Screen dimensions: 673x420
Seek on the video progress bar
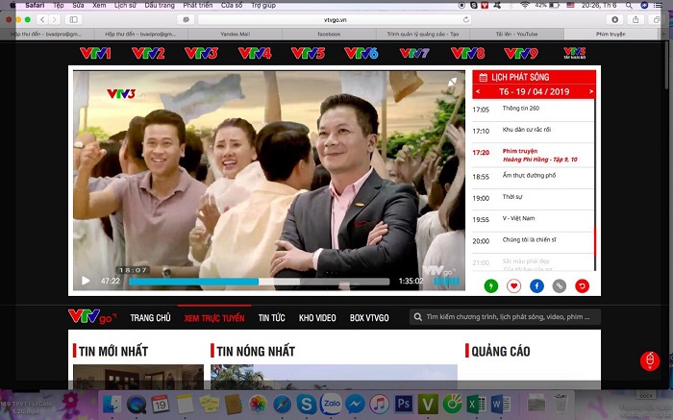pyautogui.click(x=259, y=282)
